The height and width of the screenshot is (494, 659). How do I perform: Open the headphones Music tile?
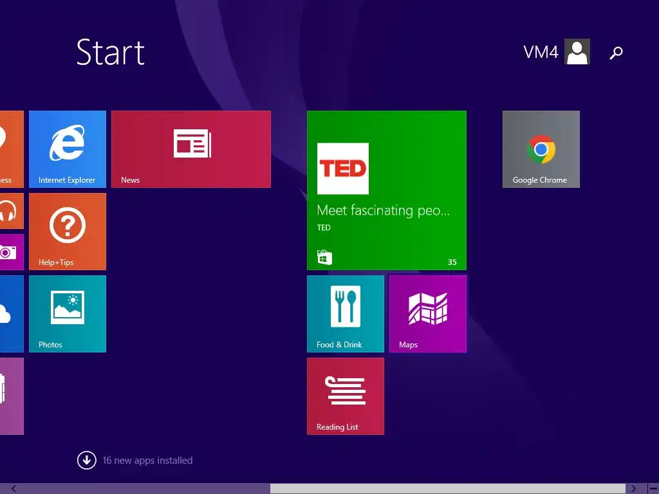(x=12, y=211)
